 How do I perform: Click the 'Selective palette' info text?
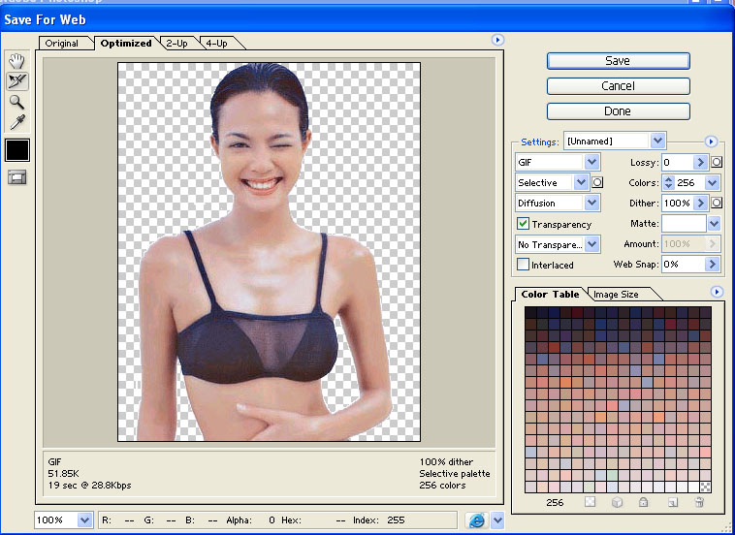click(x=455, y=474)
